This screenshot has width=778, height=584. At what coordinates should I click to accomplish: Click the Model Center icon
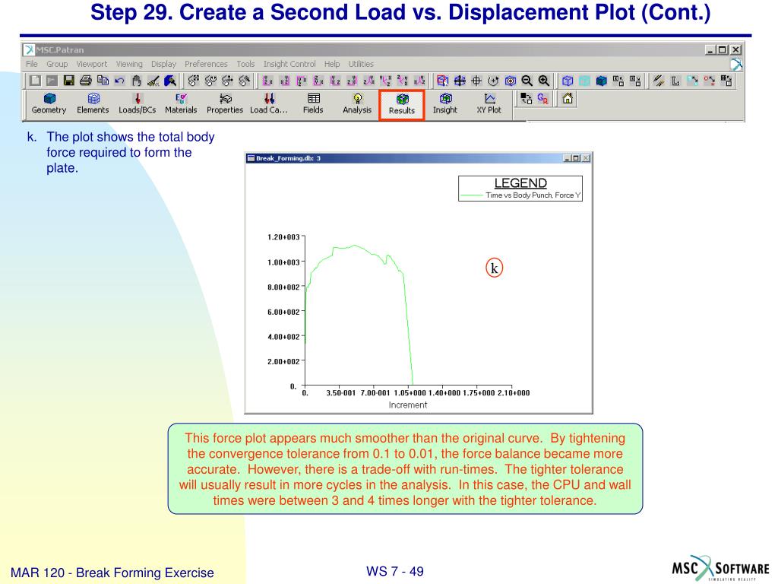510,81
